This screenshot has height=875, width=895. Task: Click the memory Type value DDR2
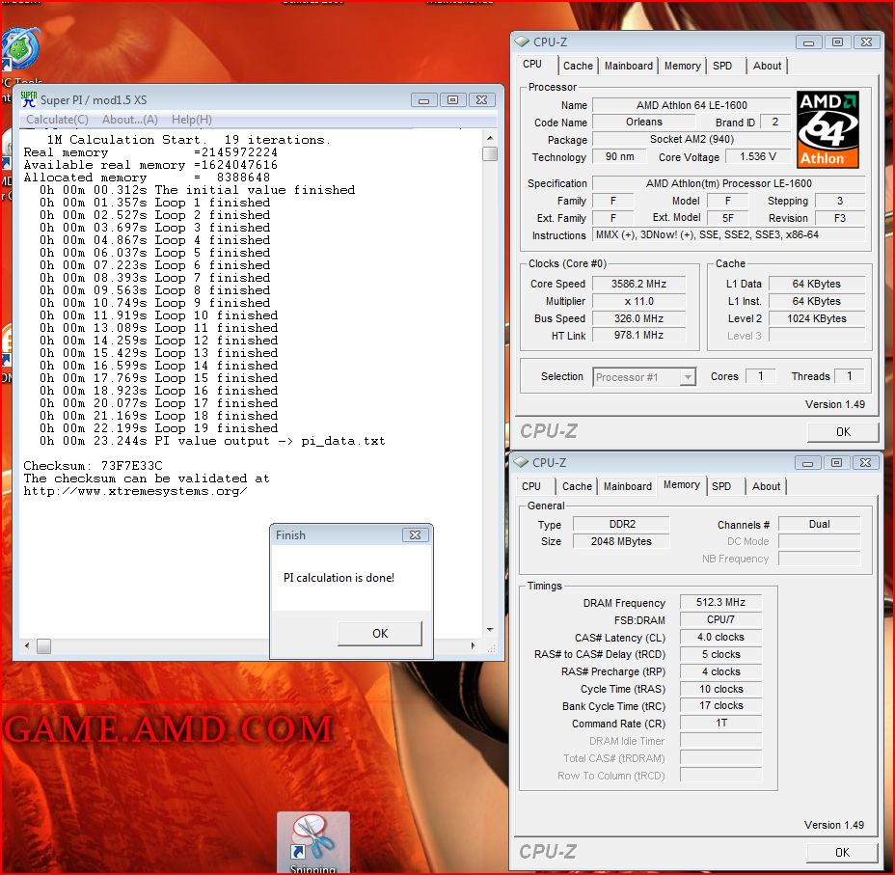(x=621, y=524)
